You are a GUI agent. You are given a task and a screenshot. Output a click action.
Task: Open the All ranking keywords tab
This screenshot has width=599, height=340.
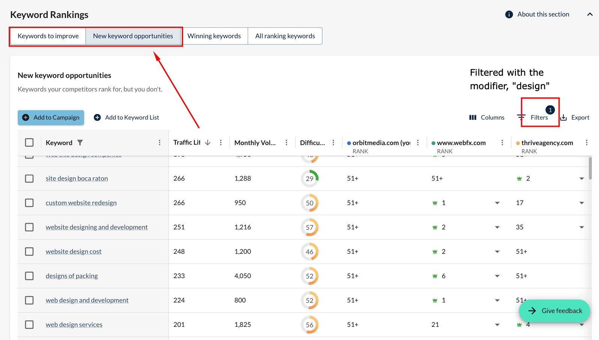285,36
